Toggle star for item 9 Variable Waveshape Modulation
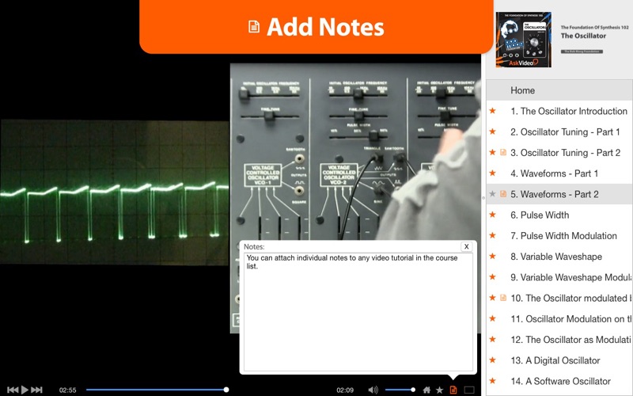 [x=492, y=276]
